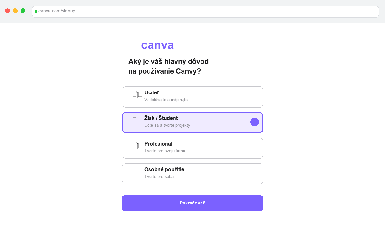This screenshot has width=385, height=240.
Task: Click the purple checkmark badge on the selected card
Action: pyautogui.click(x=254, y=122)
